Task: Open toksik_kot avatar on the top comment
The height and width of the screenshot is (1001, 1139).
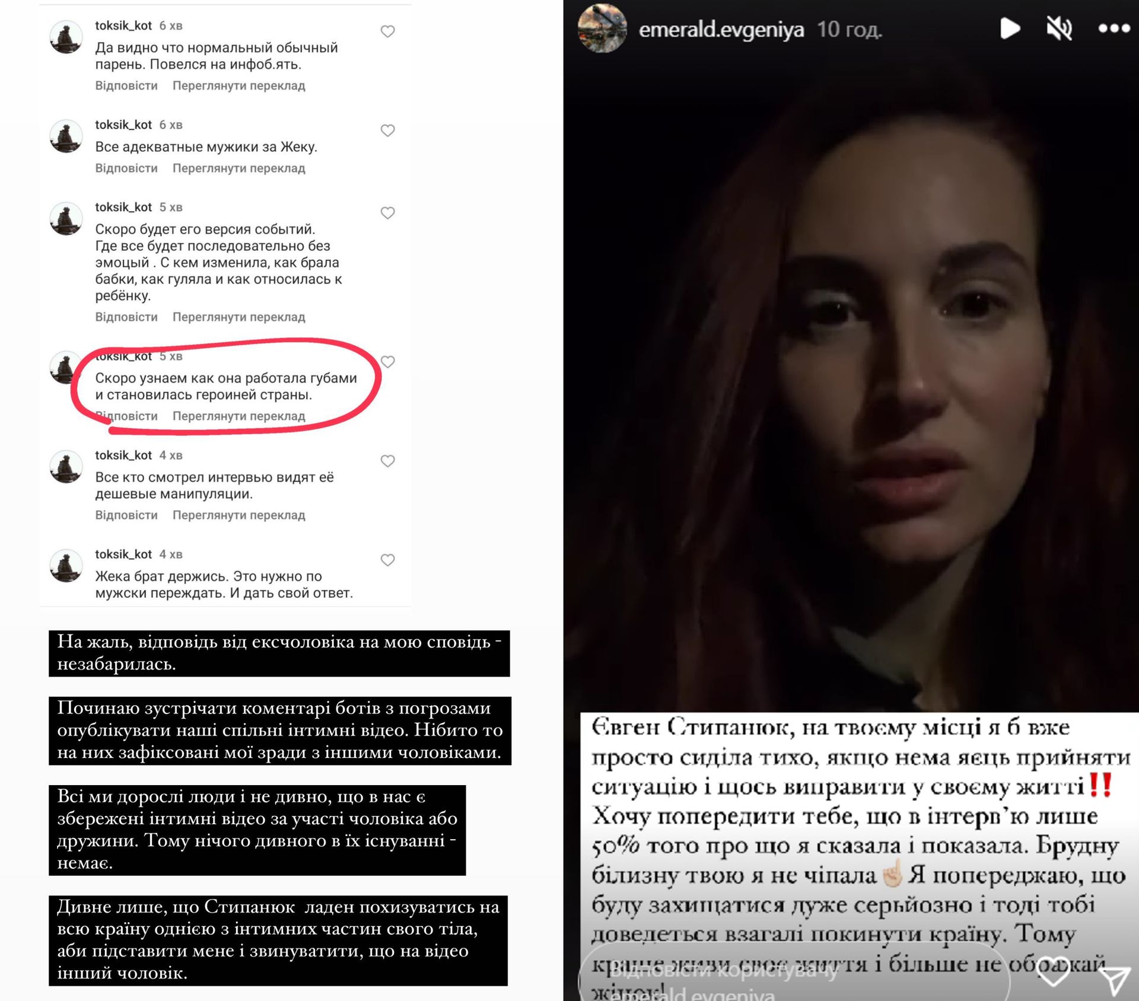Action: 66,37
